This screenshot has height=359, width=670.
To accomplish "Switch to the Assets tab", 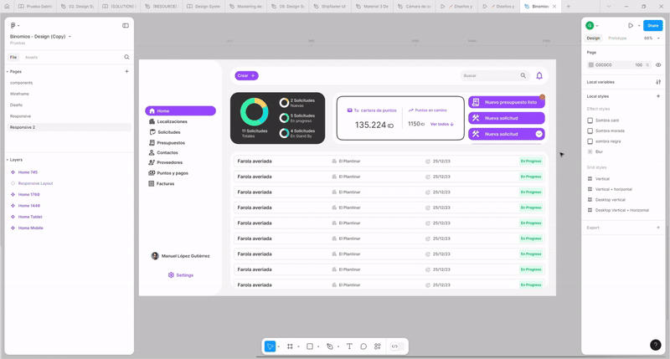I will pyautogui.click(x=32, y=58).
